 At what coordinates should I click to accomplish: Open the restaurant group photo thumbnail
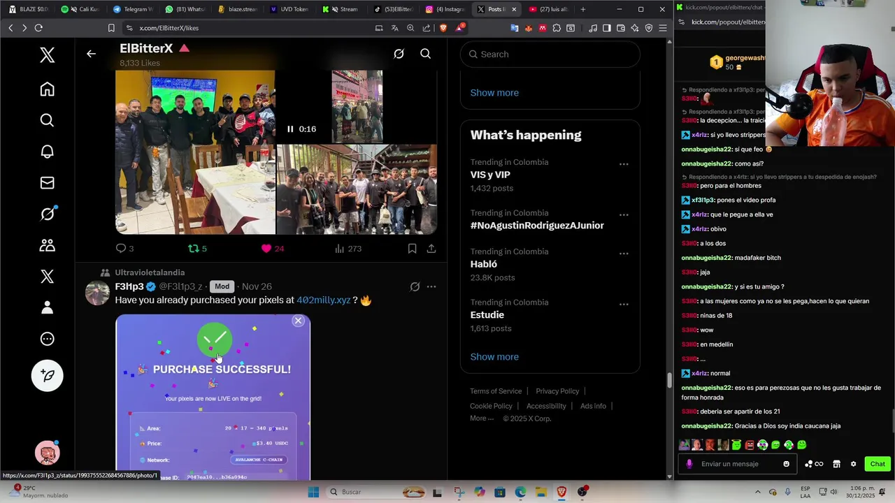coord(195,152)
